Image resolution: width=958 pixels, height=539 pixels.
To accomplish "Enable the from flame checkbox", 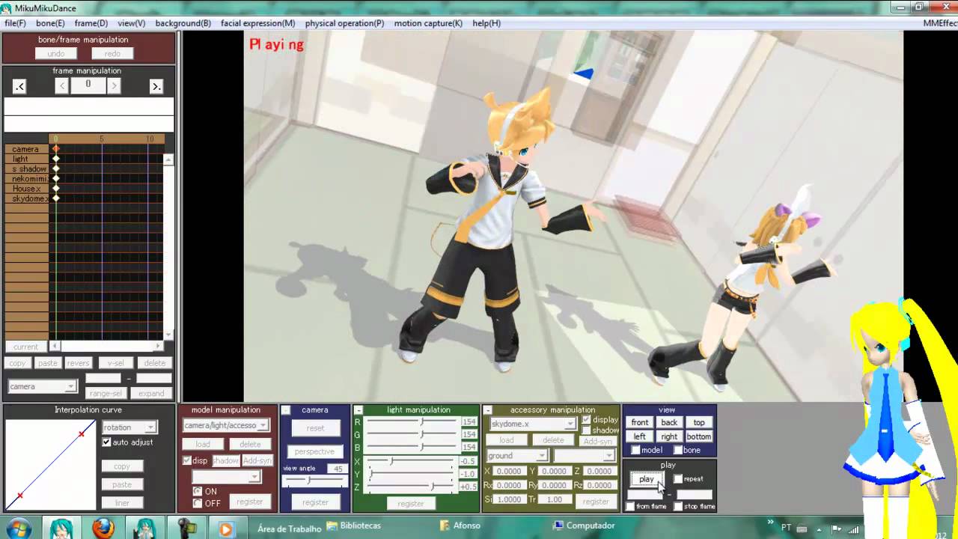I will 630,507.
